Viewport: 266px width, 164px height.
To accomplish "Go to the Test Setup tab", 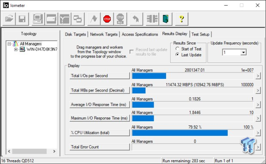I will tap(200, 34).
